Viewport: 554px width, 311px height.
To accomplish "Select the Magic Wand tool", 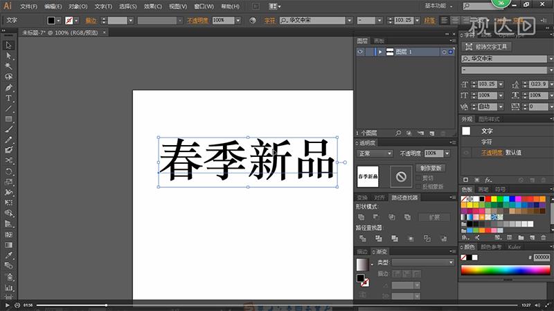I will 8,66.
